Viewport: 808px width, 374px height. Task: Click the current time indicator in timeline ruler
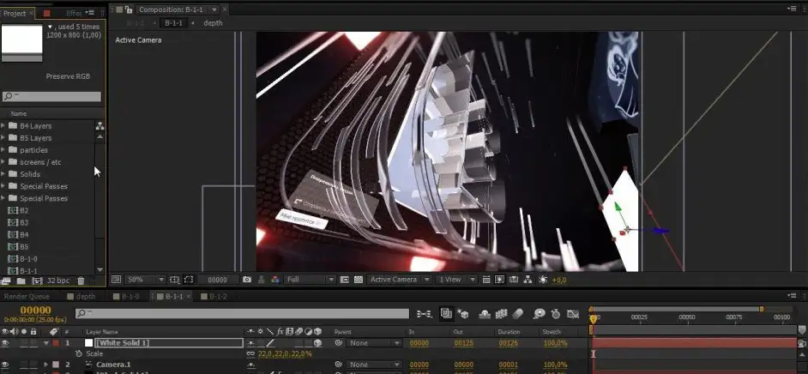593,319
